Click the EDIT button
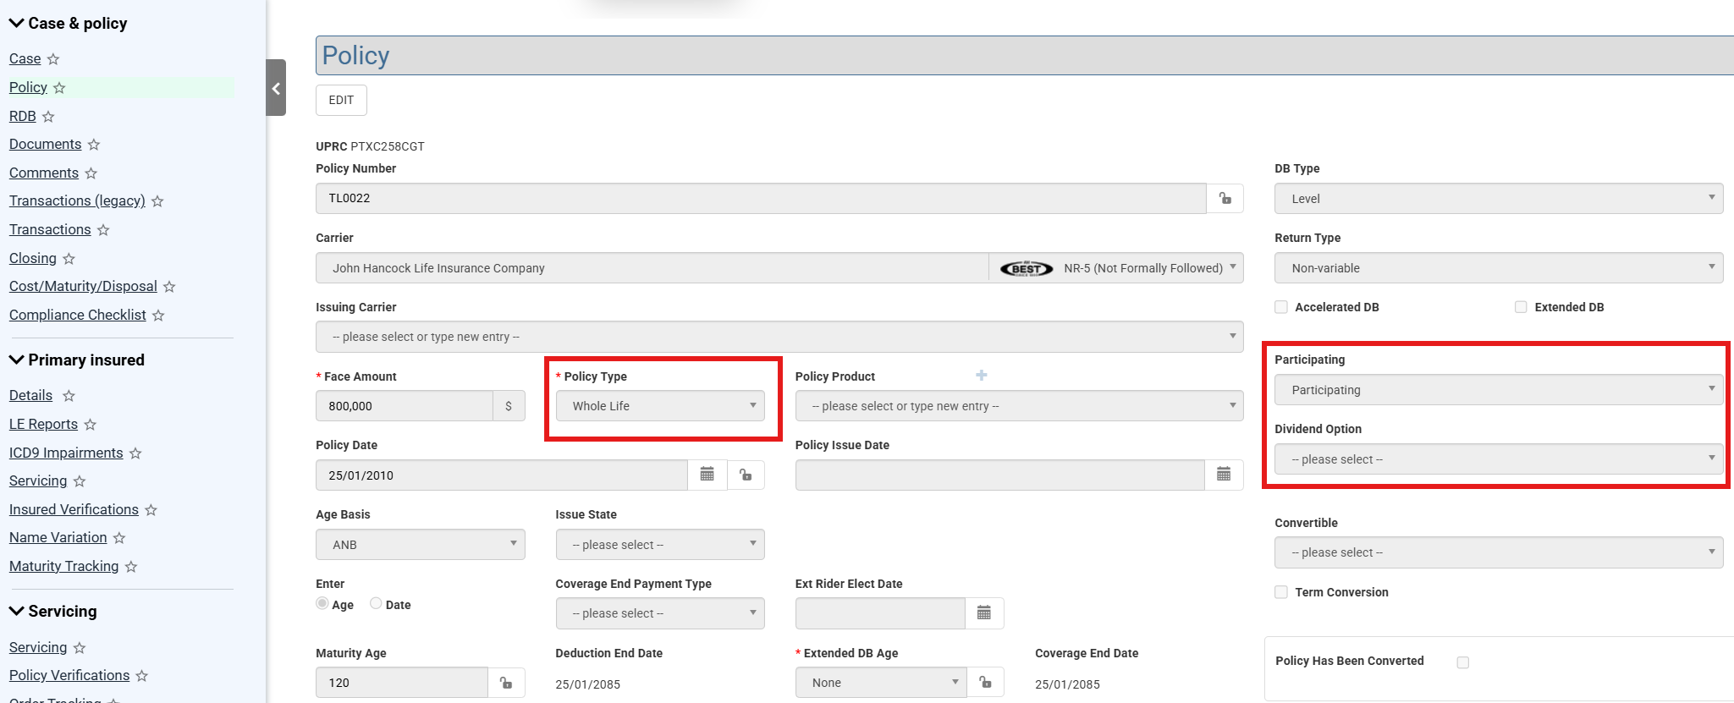The width and height of the screenshot is (1734, 703). 341,100
